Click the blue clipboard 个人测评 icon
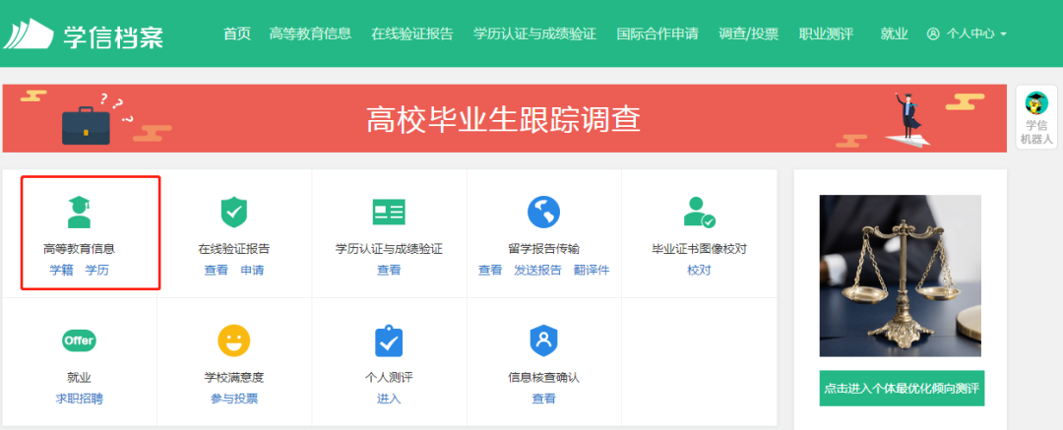 point(389,340)
